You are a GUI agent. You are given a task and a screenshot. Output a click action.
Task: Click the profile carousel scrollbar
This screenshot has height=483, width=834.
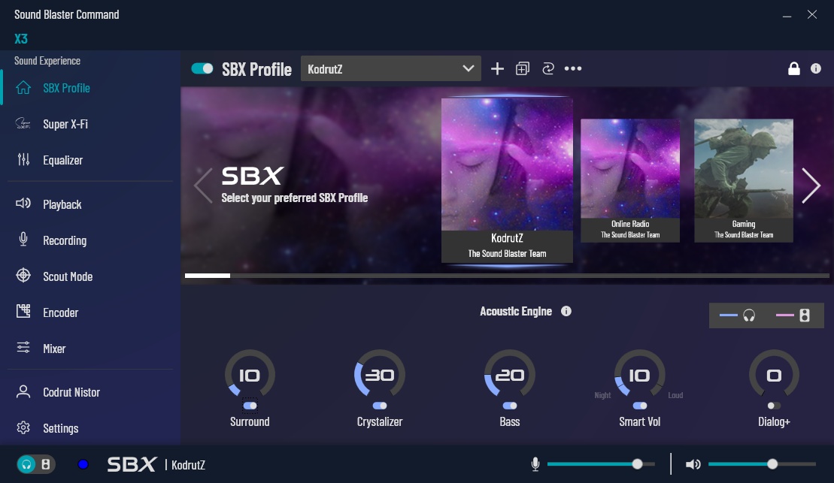tap(507, 276)
